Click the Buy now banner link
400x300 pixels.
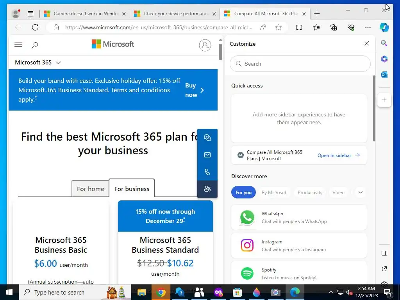[195, 90]
